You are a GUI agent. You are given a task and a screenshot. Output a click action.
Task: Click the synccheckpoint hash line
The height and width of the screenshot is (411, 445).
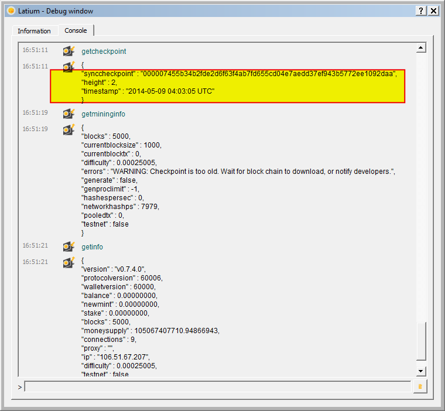click(239, 74)
